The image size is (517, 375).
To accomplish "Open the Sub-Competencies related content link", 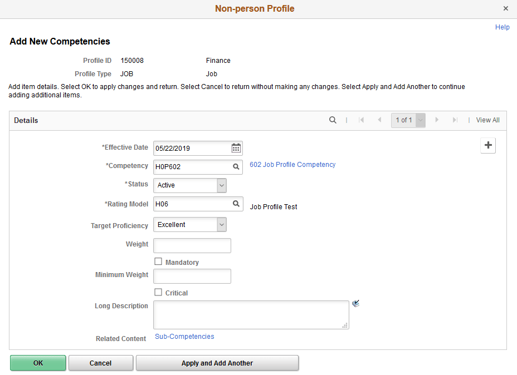I will [184, 336].
